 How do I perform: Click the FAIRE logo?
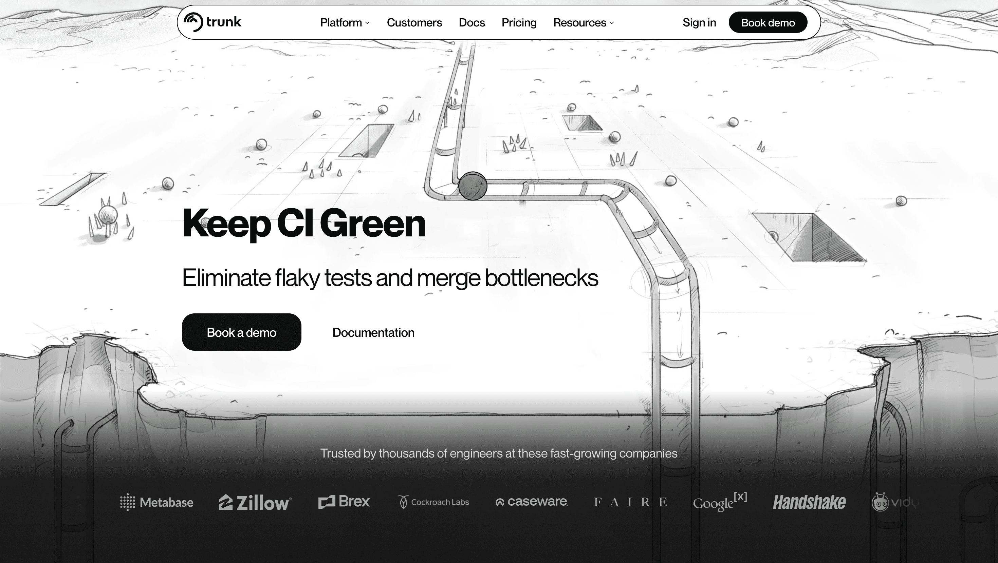coord(630,502)
